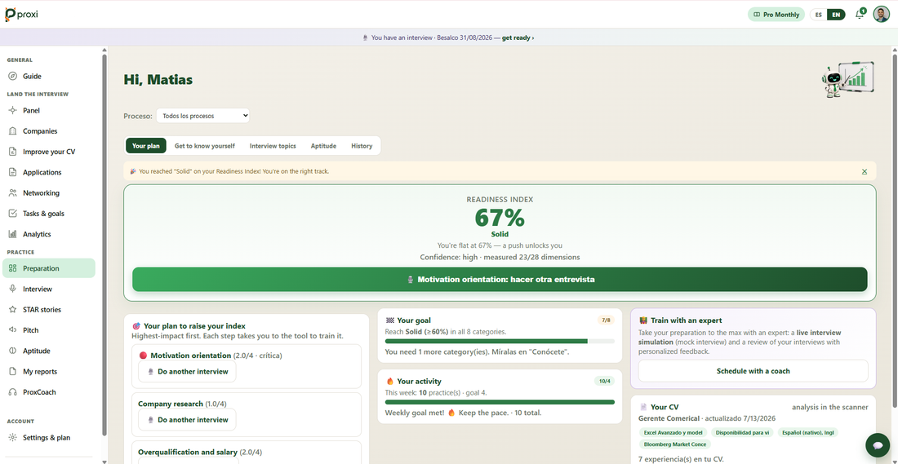This screenshot has width=898, height=464.
Task: Click analysis in the scanner link
Action: (x=830, y=408)
